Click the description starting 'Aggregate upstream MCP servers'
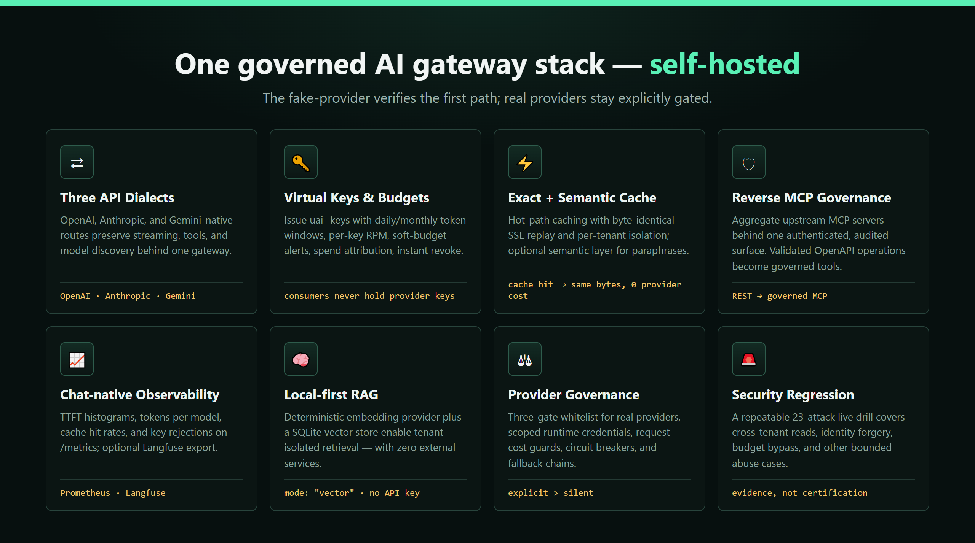Image resolution: width=975 pixels, height=543 pixels. tap(819, 243)
